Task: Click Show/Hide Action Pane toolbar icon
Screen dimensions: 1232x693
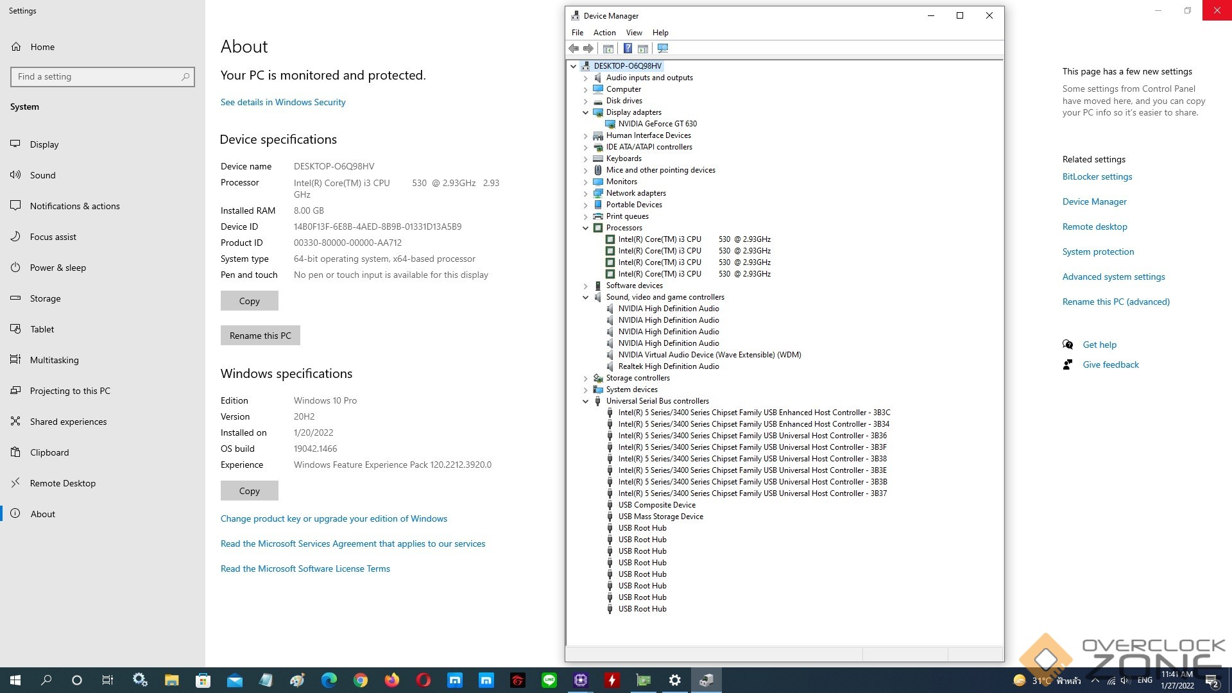Action: pos(643,49)
